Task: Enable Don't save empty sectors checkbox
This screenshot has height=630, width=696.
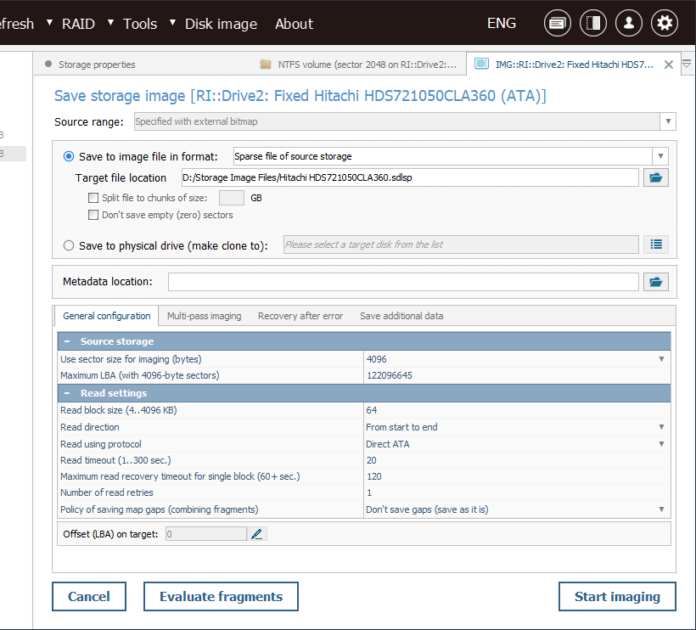Action: (x=93, y=215)
